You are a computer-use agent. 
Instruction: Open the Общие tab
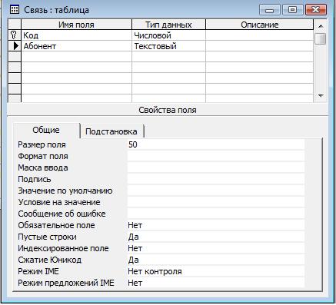pyautogui.click(x=46, y=130)
